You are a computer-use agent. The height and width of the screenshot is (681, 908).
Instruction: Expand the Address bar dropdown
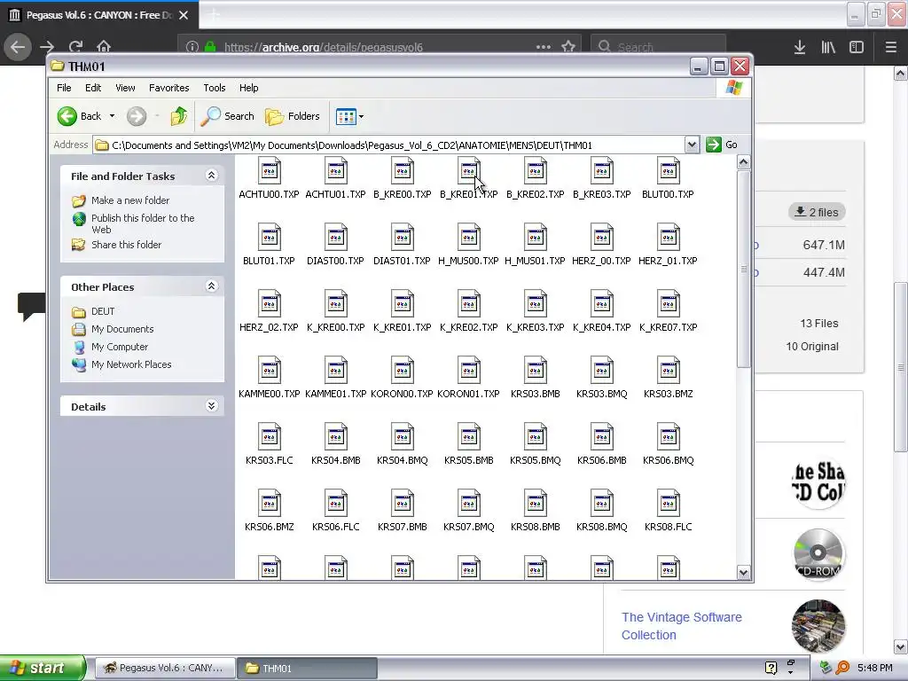click(x=692, y=145)
